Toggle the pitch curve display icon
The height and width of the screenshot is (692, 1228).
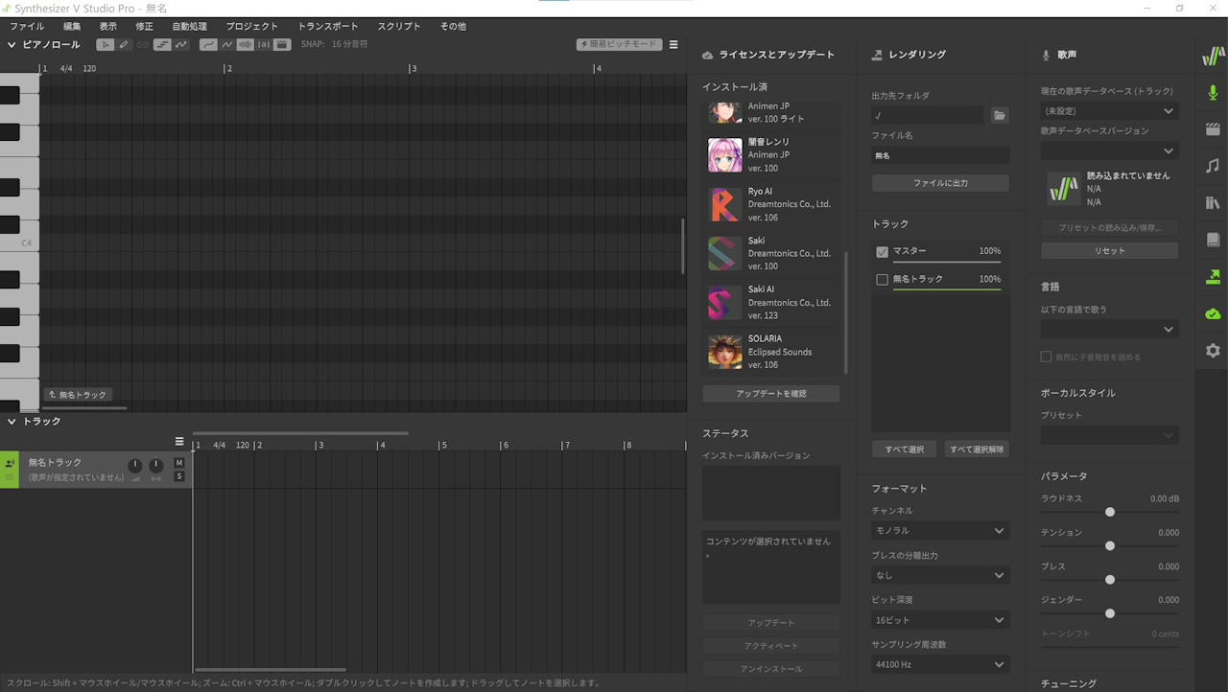coord(180,44)
